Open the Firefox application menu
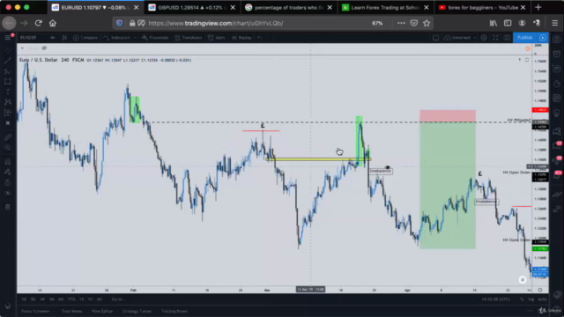Viewport: 564px width, 317px height. [555, 23]
